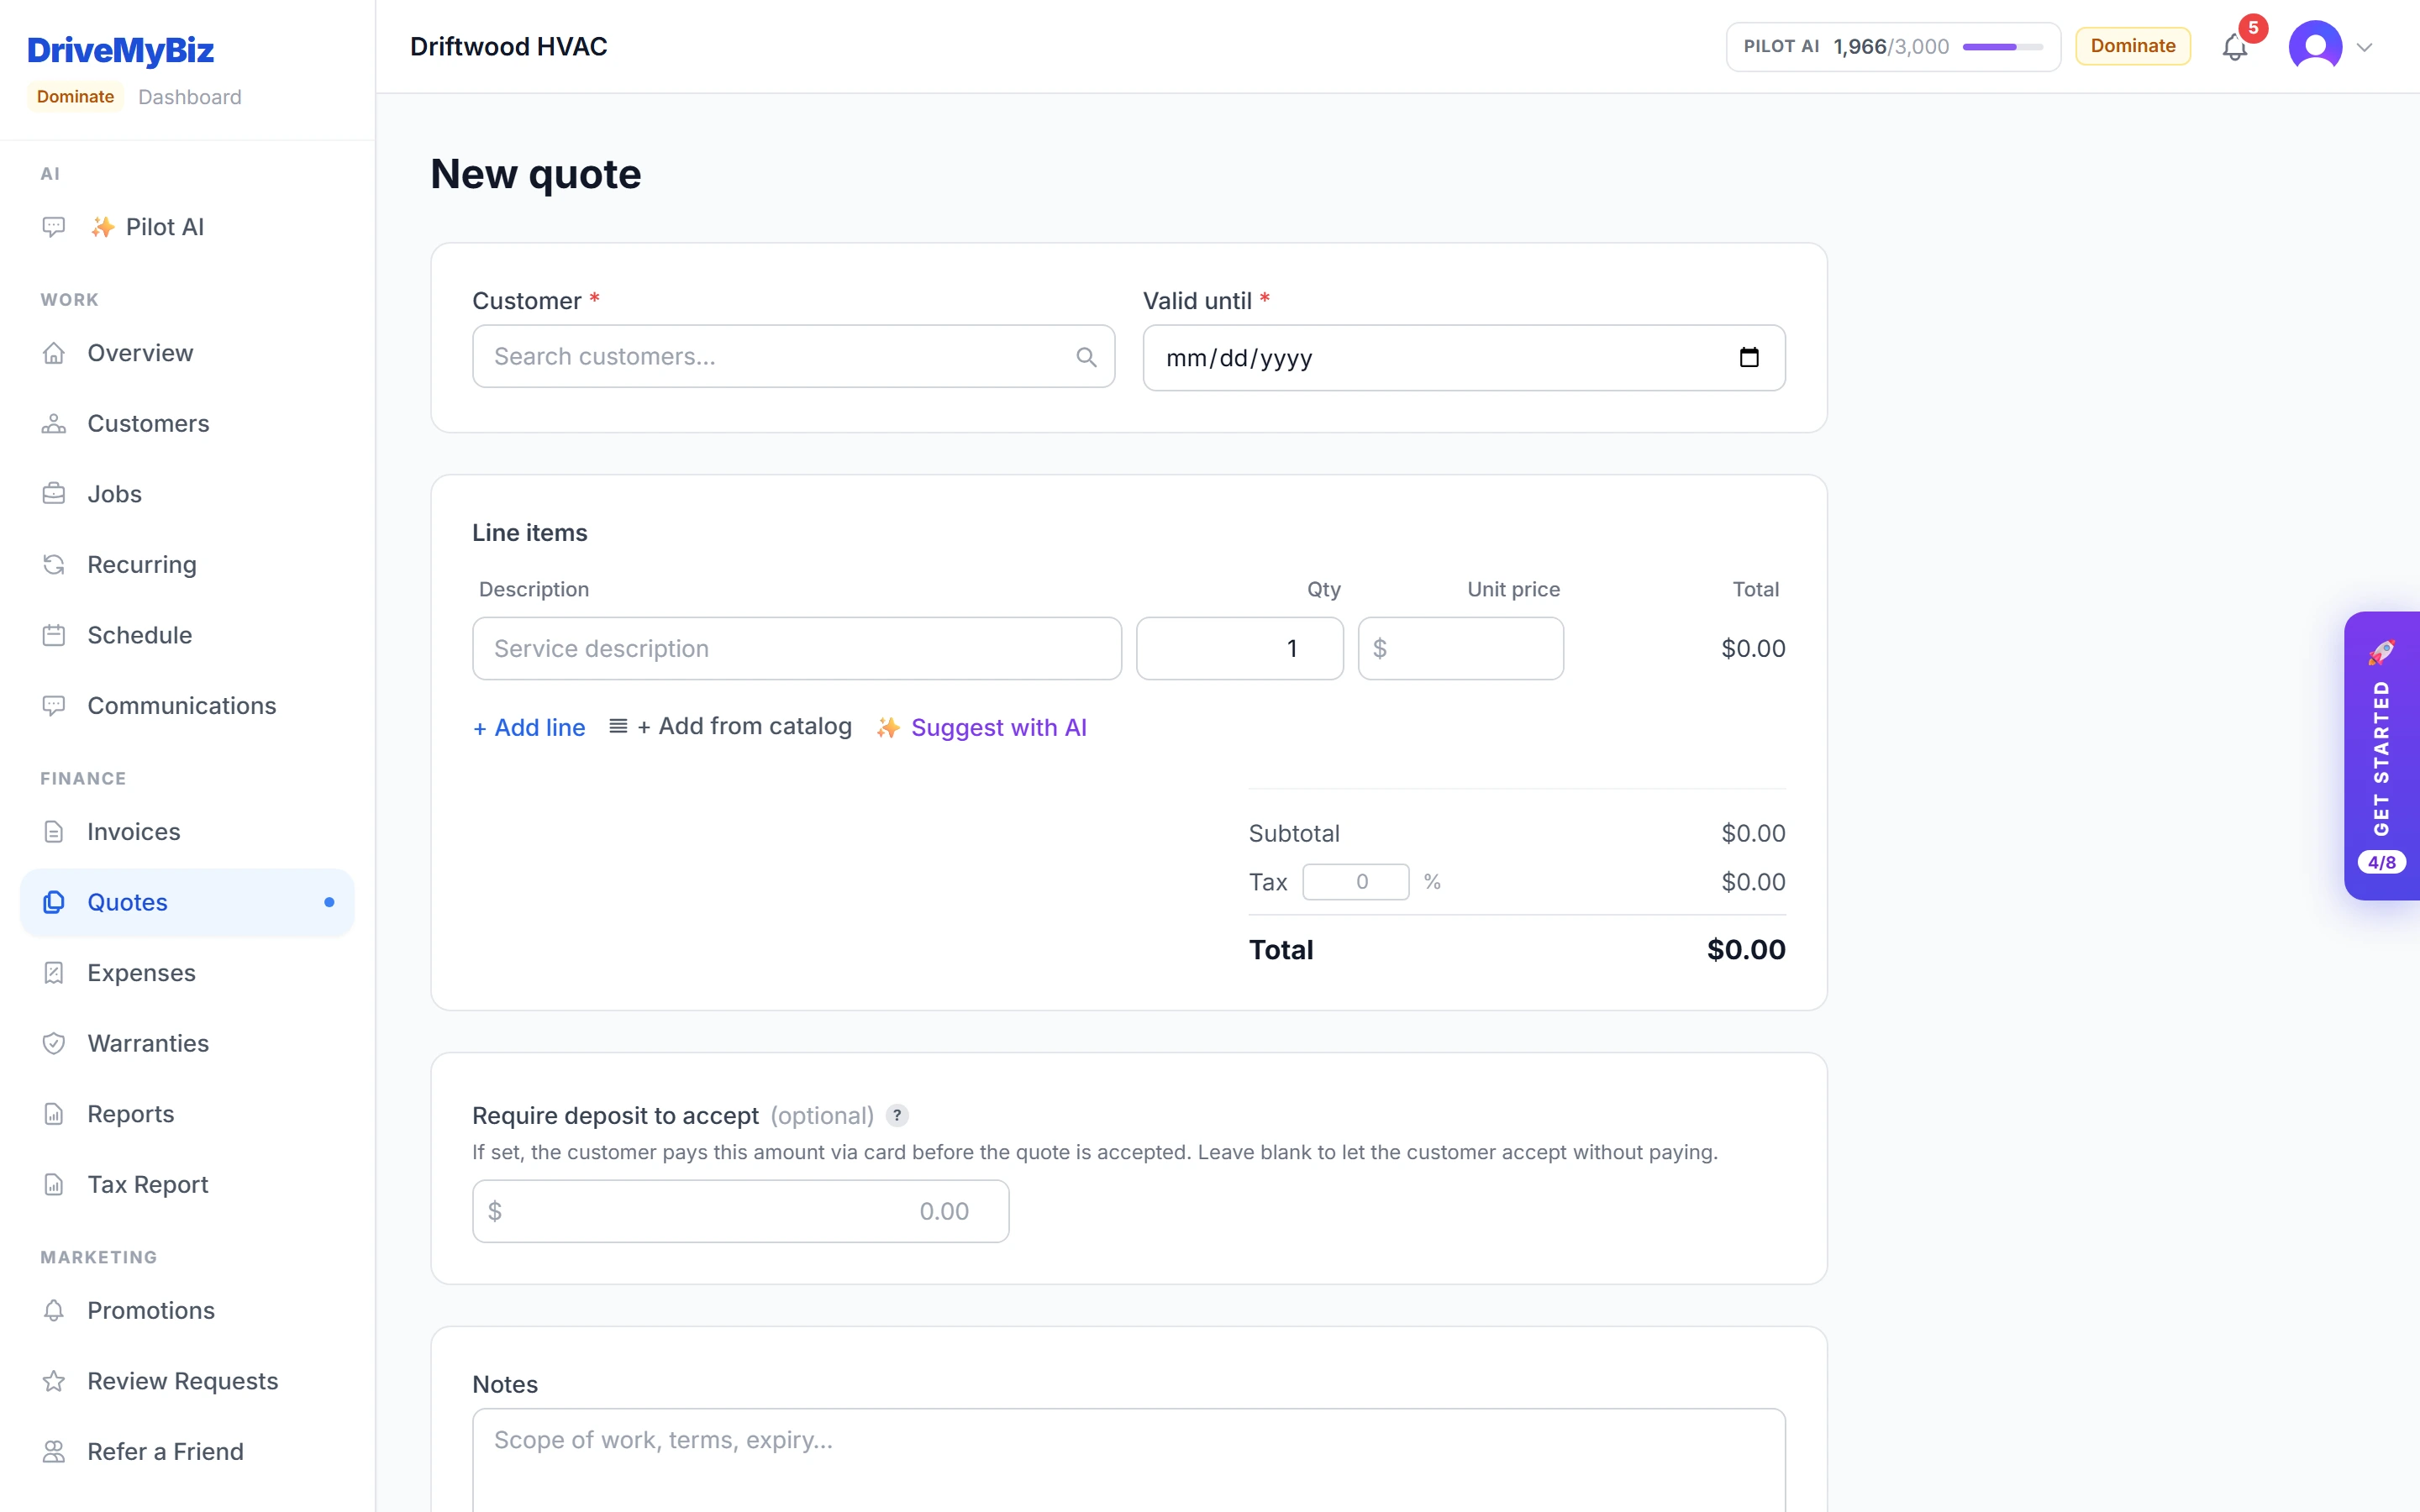Click the Dashboard label in sidebar
This screenshot has height=1512, width=2420.
(190, 97)
